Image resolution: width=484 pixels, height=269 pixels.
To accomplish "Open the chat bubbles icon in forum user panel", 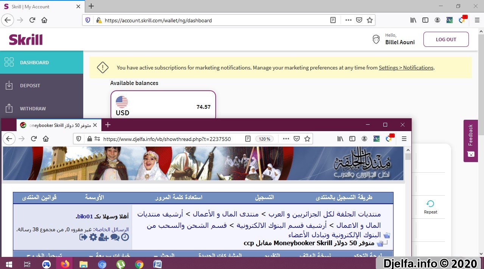I will click(x=115, y=237).
